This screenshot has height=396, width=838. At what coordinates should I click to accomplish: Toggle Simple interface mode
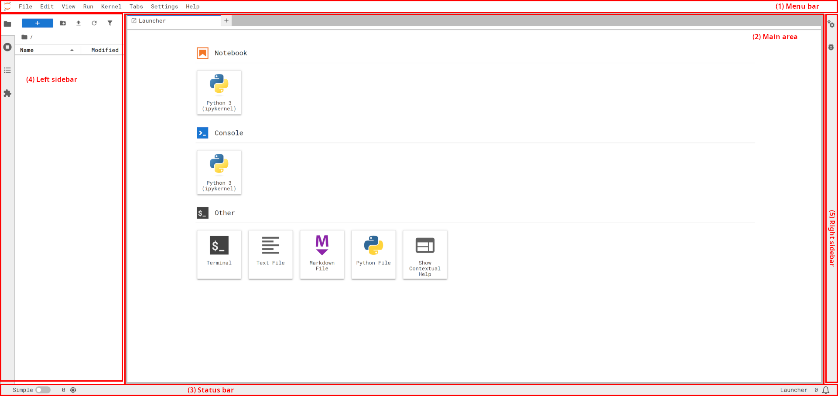pyautogui.click(x=43, y=390)
